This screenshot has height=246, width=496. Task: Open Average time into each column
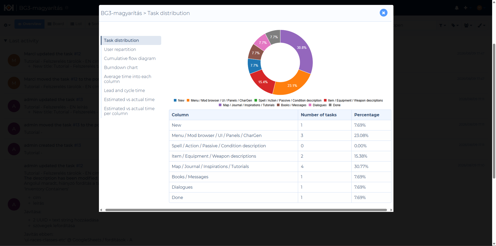(128, 79)
